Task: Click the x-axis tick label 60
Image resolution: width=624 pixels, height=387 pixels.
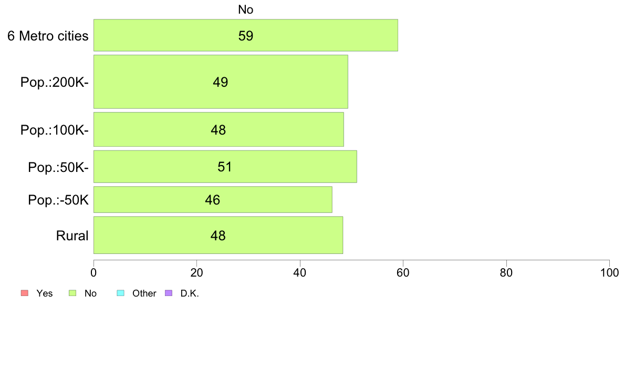Action: pyautogui.click(x=403, y=272)
